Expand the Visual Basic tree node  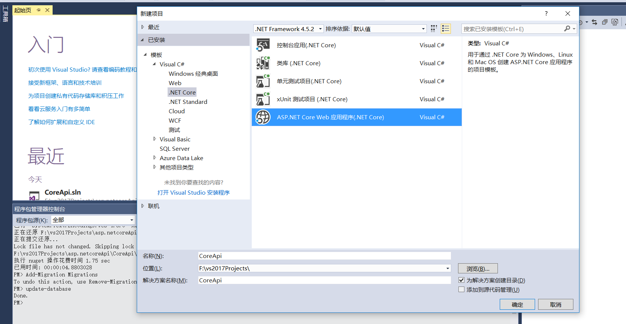(154, 139)
